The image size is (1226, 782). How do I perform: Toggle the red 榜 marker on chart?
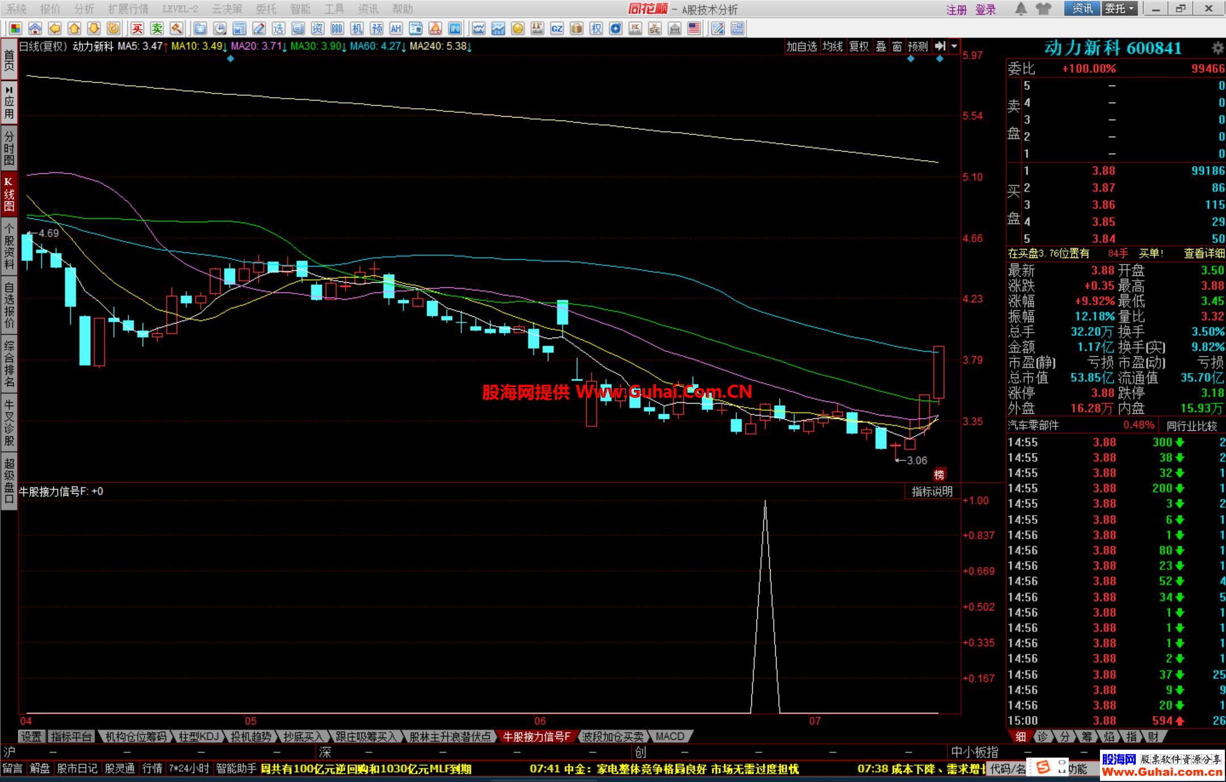pos(939,474)
